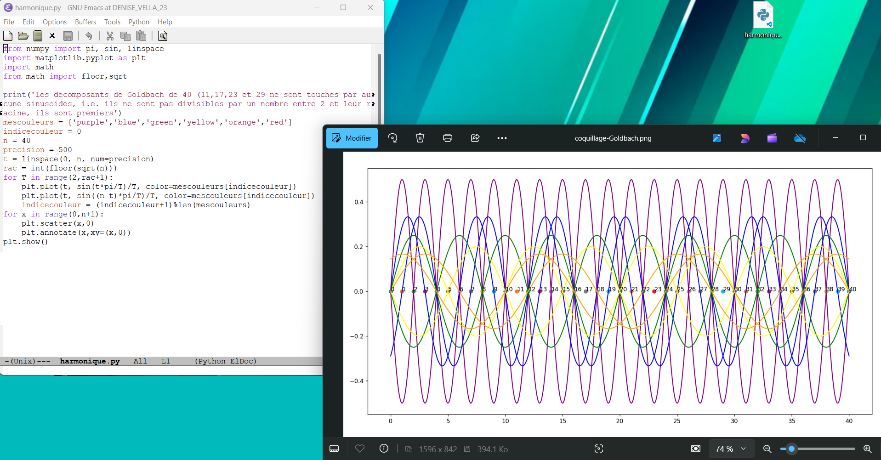The width and height of the screenshot is (881, 460).
Task: Click the Modifier edit button
Action: 352,138
